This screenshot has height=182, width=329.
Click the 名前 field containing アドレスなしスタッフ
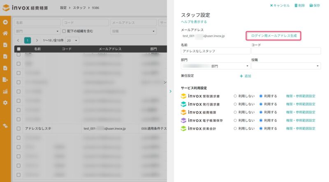pyautogui.click(x=215, y=51)
